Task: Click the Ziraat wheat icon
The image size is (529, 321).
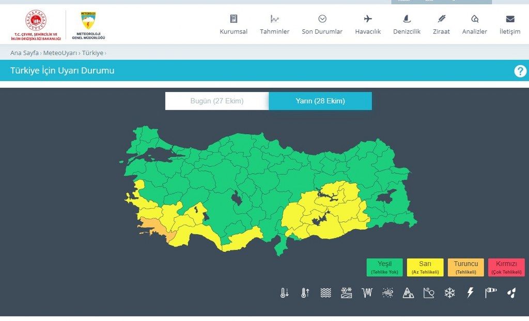Action: 442,19
